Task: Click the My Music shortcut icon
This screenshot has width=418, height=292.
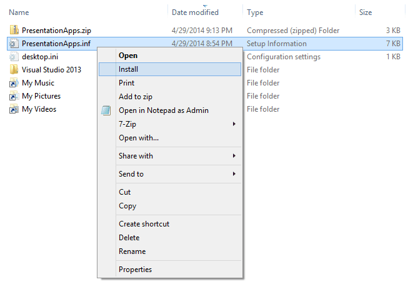Action: tap(14, 83)
